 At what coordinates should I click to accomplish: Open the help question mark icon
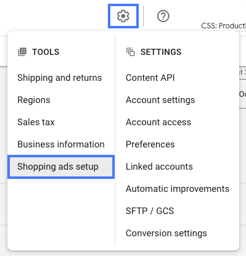[x=163, y=16]
